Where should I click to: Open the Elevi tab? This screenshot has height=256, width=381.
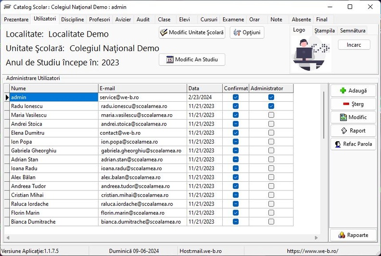(x=184, y=19)
